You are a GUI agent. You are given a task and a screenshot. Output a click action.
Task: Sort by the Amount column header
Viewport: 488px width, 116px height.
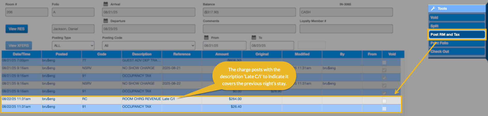click(222, 54)
